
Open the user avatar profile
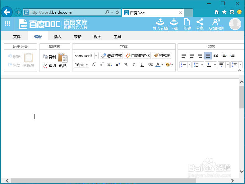point(235,24)
